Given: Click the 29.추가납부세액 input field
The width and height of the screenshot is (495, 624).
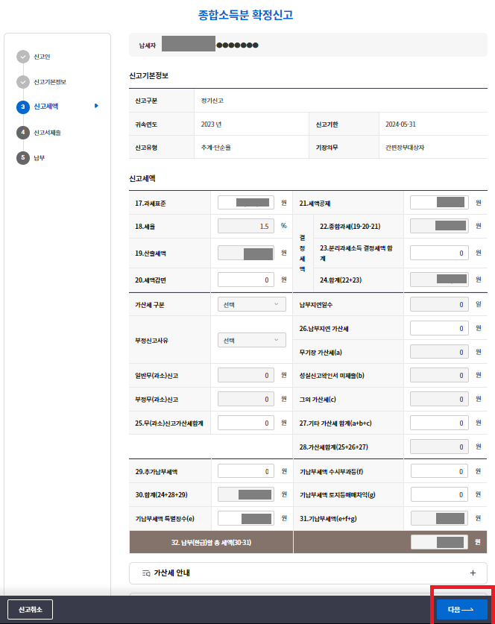Looking at the screenshot, I should [246, 472].
